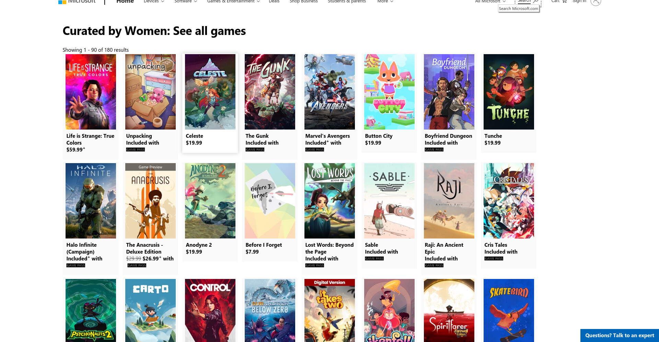659x342 pixels.
Task: Open Shop Business in the navigation
Action: click(x=303, y=1)
